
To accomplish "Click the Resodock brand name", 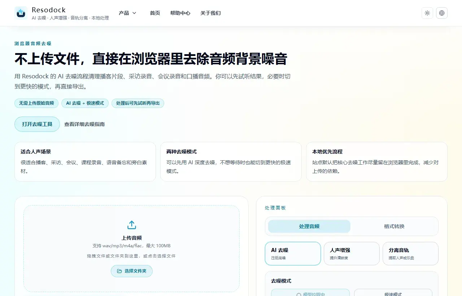I will tap(49, 10).
